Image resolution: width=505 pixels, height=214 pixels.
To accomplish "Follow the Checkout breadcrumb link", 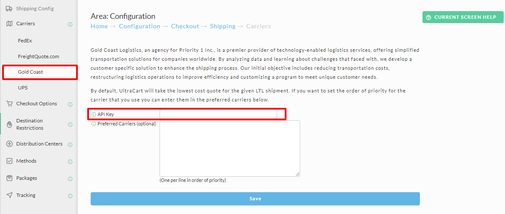I will [x=185, y=26].
